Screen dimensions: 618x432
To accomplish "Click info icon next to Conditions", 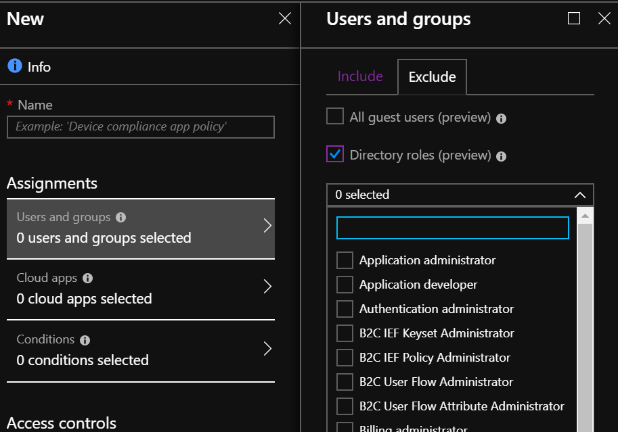I will [85, 340].
